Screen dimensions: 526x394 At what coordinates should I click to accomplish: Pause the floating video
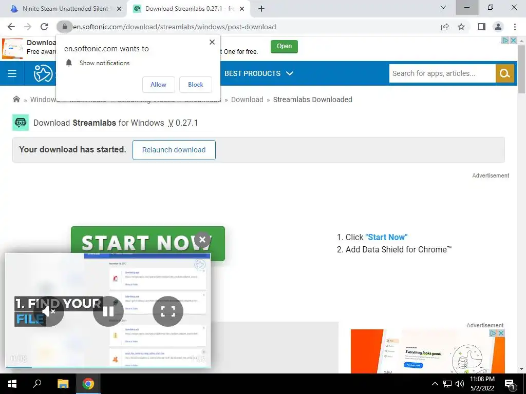click(x=108, y=311)
